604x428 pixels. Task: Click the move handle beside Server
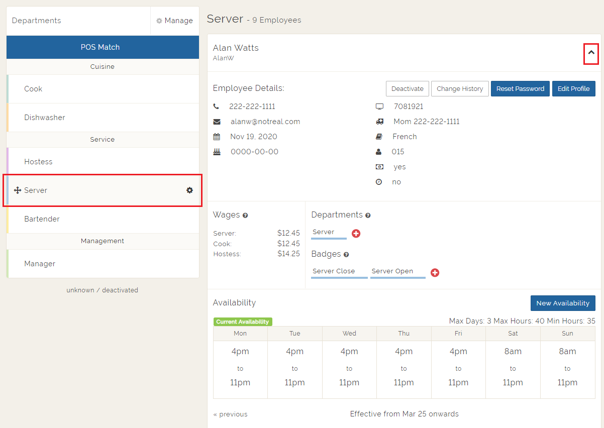[17, 190]
